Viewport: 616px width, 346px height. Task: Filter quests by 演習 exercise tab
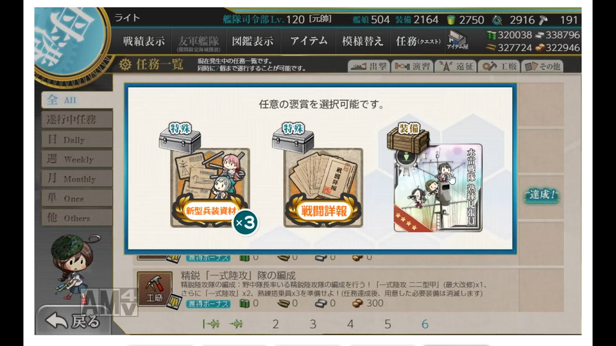pos(412,66)
